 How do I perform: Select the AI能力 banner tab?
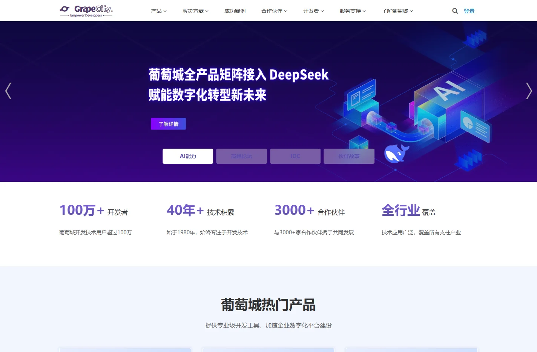pyautogui.click(x=188, y=156)
